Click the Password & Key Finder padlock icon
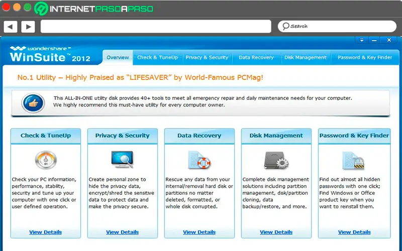402x251 pixels. [353, 161]
